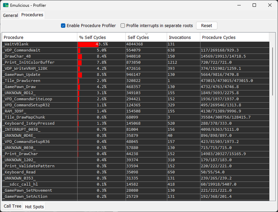Select the _VDP_WriteVRAM_128K row

tap(136, 69)
